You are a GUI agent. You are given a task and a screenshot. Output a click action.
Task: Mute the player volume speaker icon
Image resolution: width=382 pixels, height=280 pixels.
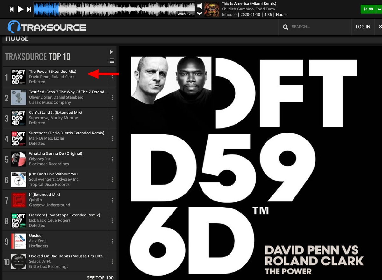tap(200, 6)
